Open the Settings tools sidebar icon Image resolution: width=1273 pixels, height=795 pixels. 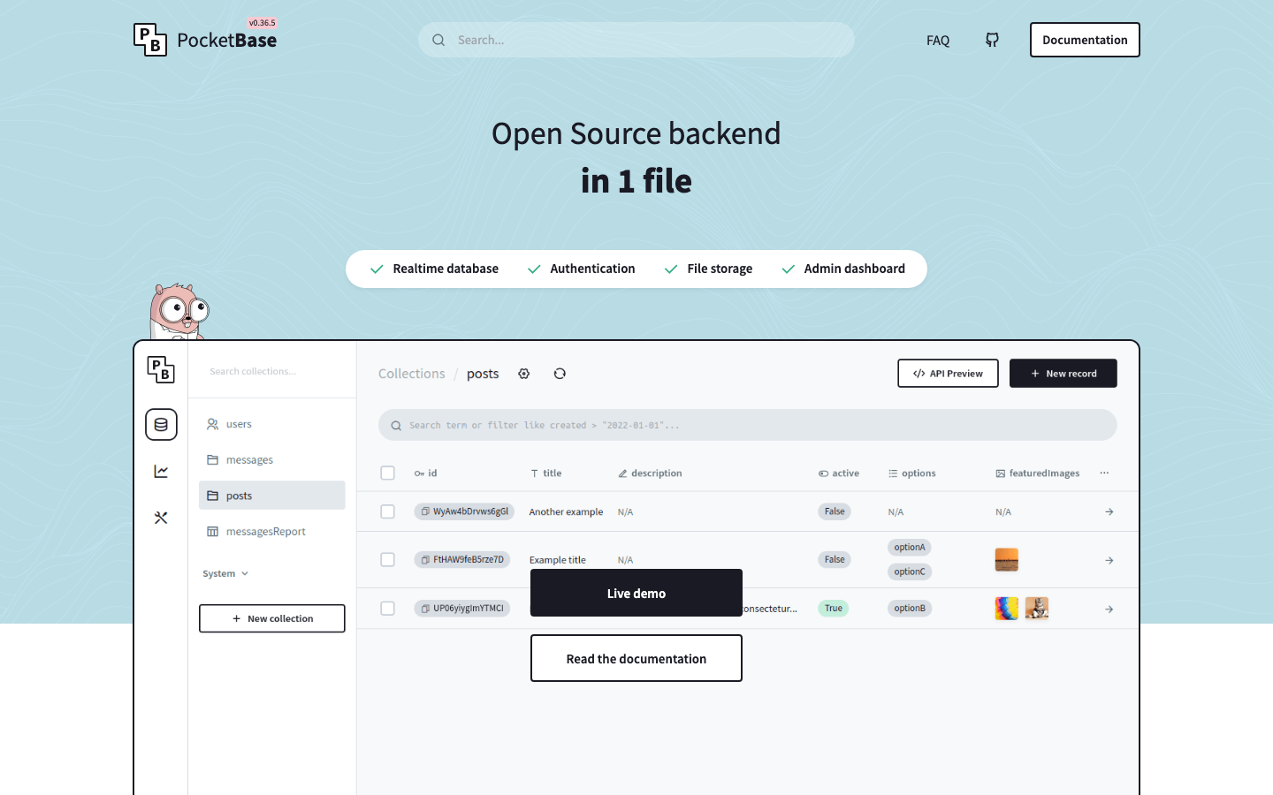click(161, 518)
